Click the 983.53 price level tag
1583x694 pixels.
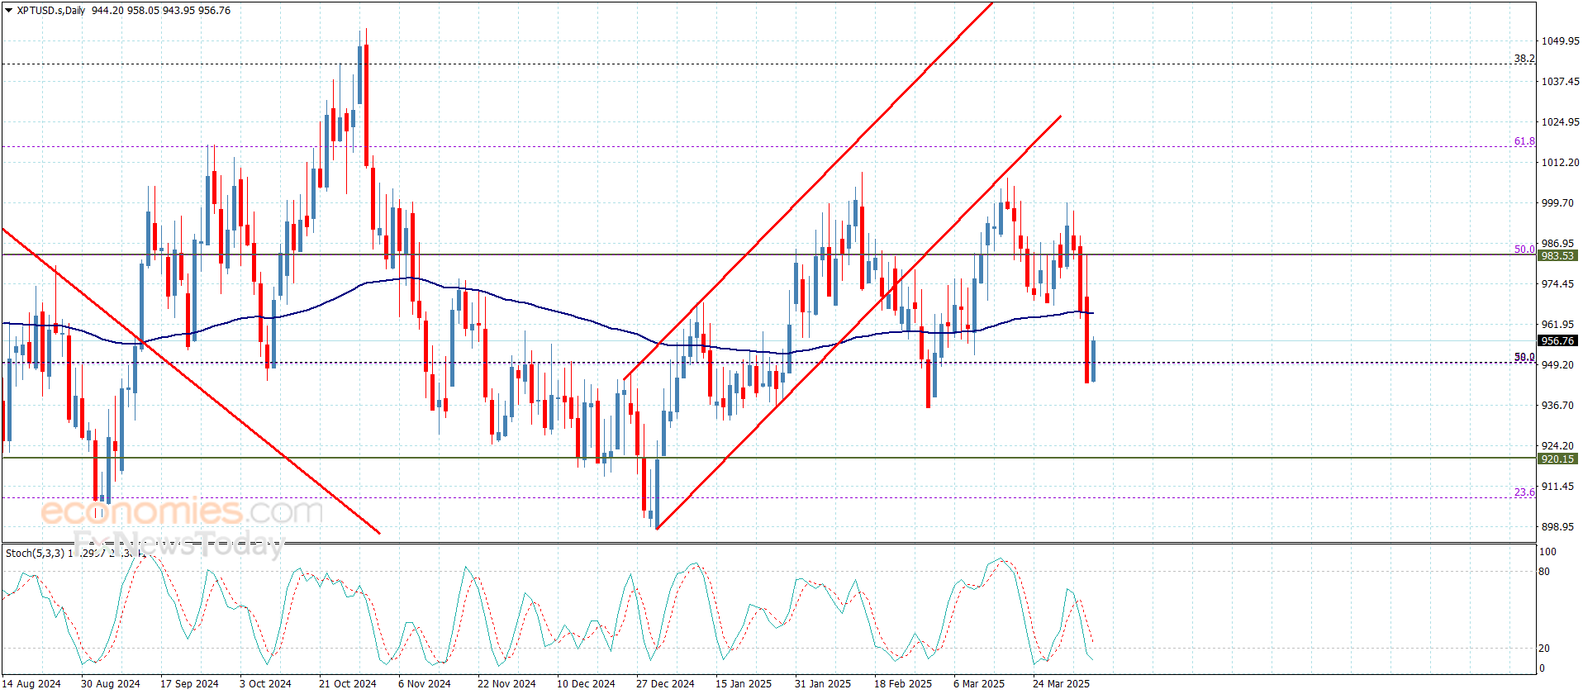click(x=1557, y=255)
